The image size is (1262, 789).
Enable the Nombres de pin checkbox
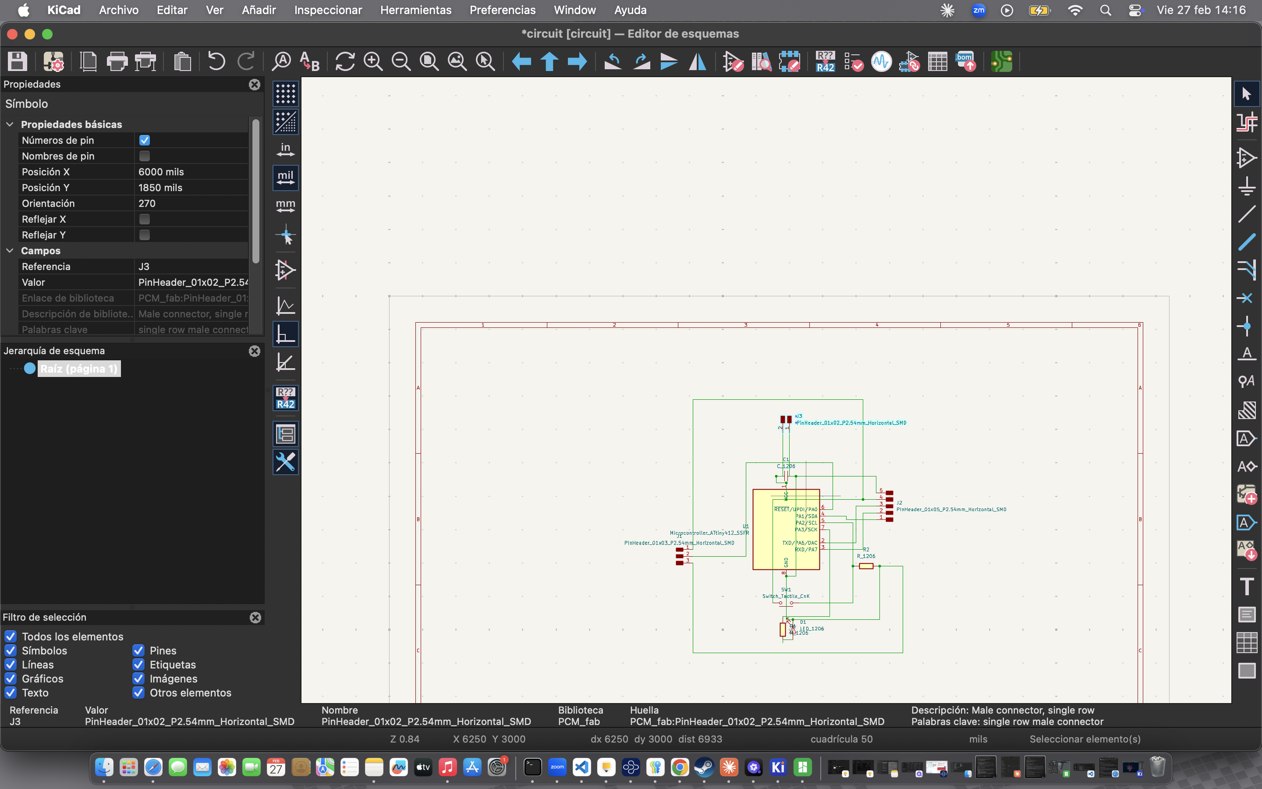point(145,156)
